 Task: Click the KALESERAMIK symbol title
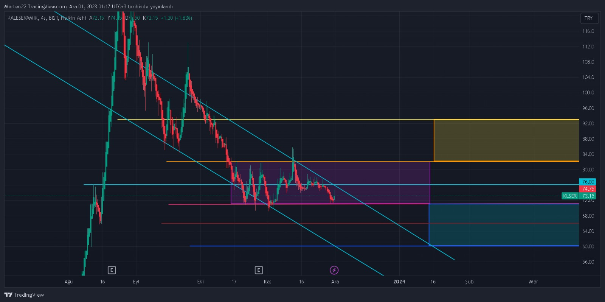[x=23, y=18]
